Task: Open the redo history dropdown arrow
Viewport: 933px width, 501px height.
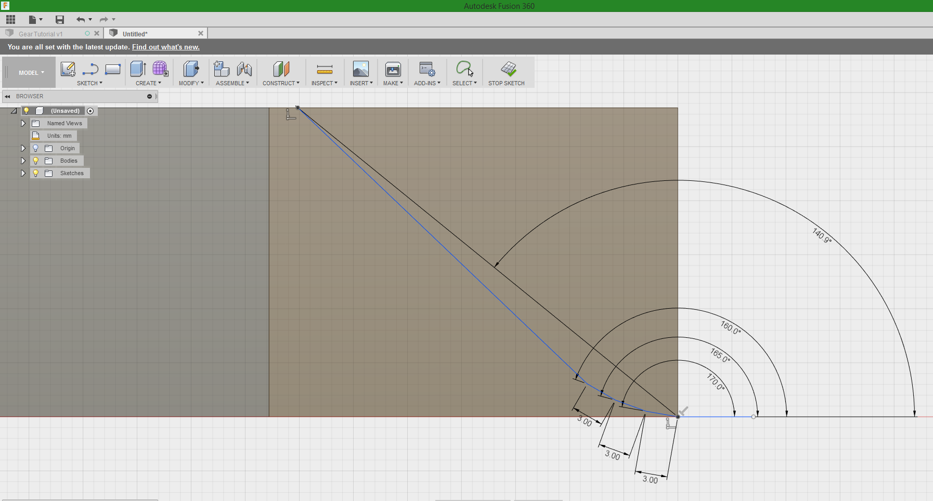Action: pyautogui.click(x=113, y=20)
